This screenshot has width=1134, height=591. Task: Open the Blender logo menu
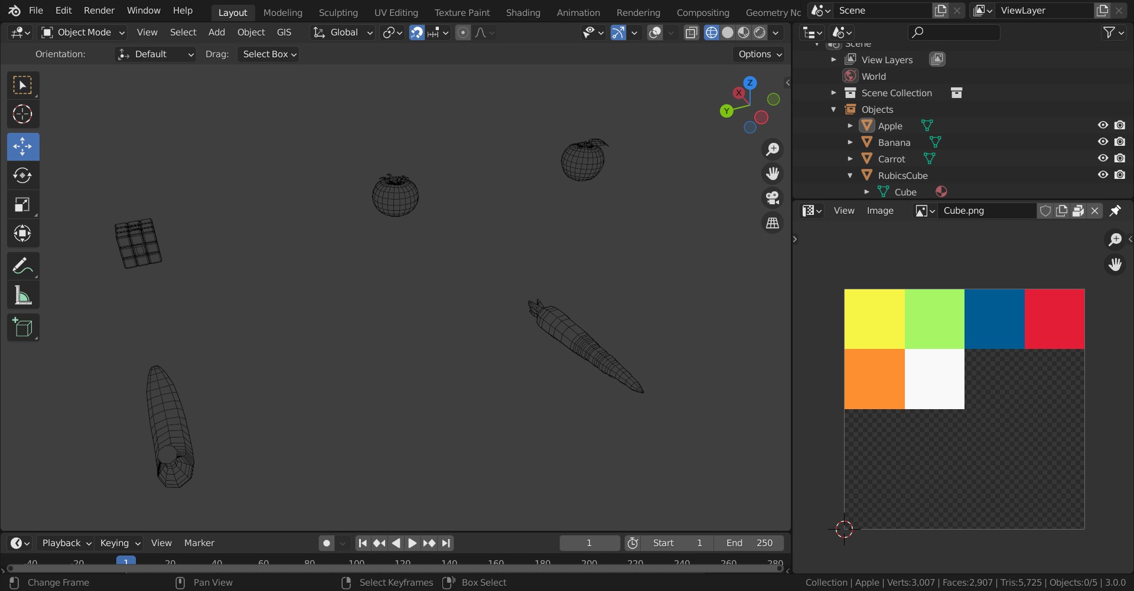click(14, 11)
